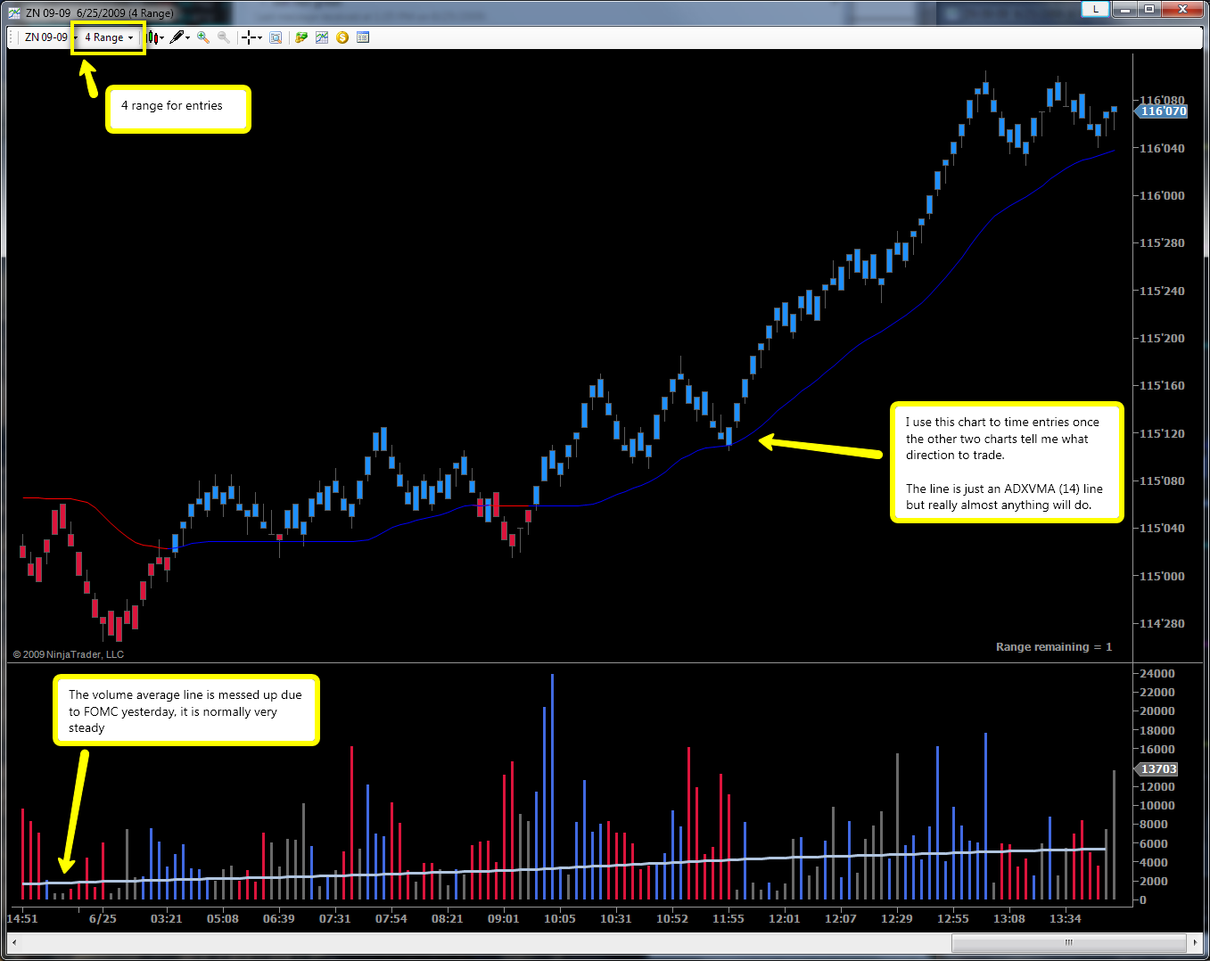The image size is (1210, 961).
Task: Select the candlestick chart style icon
Action: (x=152, y=37)
